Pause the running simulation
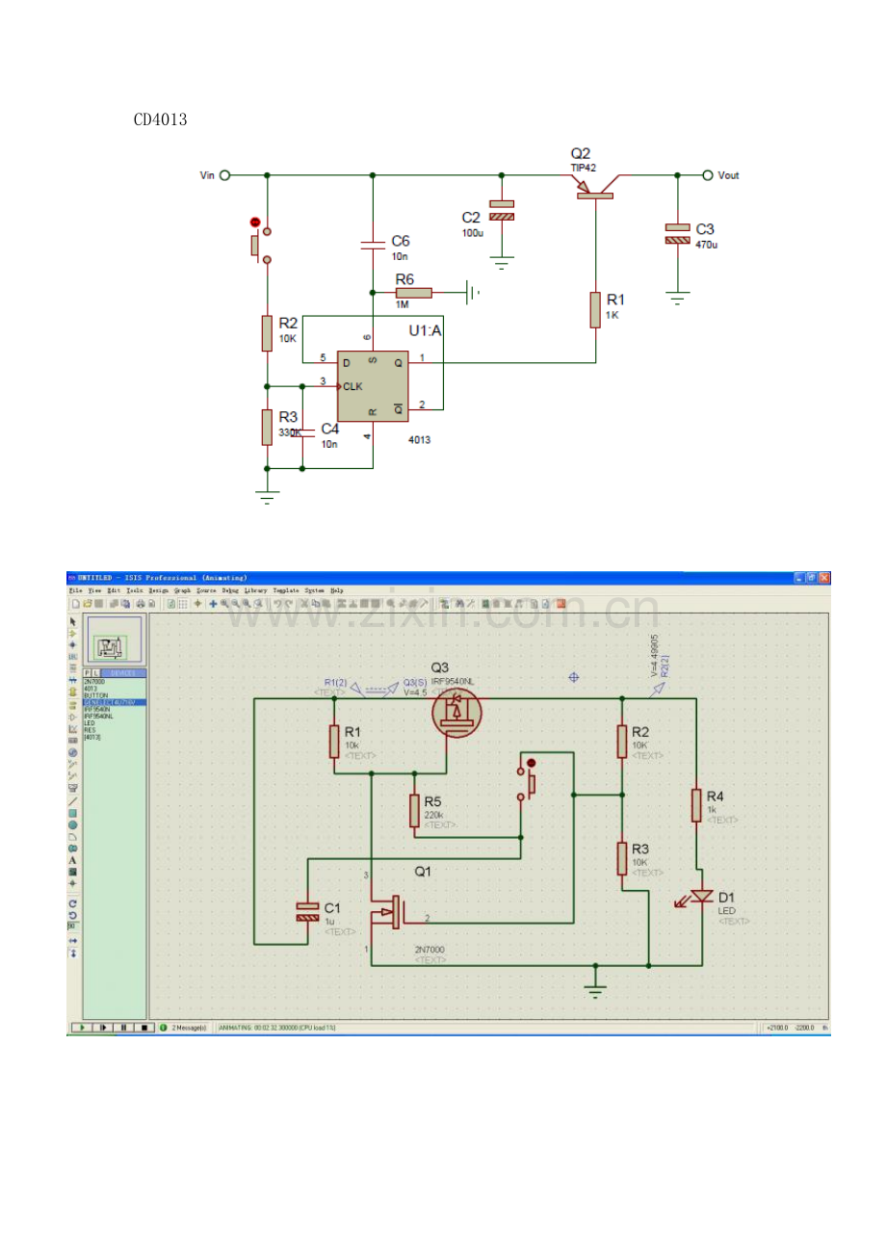The image size is (886, 1254). pyautogui.click(x=123, y=1028)
